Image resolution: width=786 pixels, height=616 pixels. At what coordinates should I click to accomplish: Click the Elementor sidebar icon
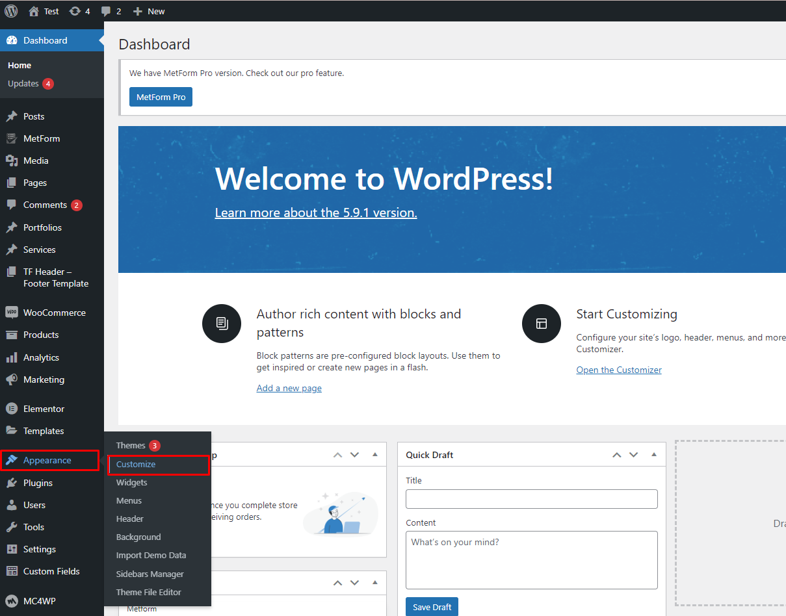click(12, 409)
